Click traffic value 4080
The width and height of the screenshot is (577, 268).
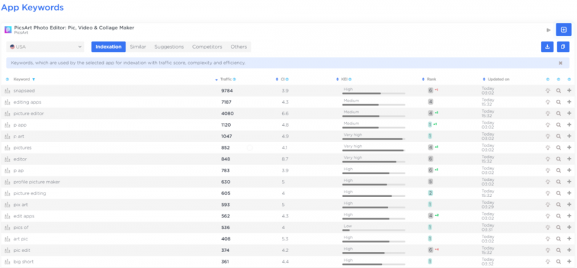pyautogui.click(x=227, y=113)
